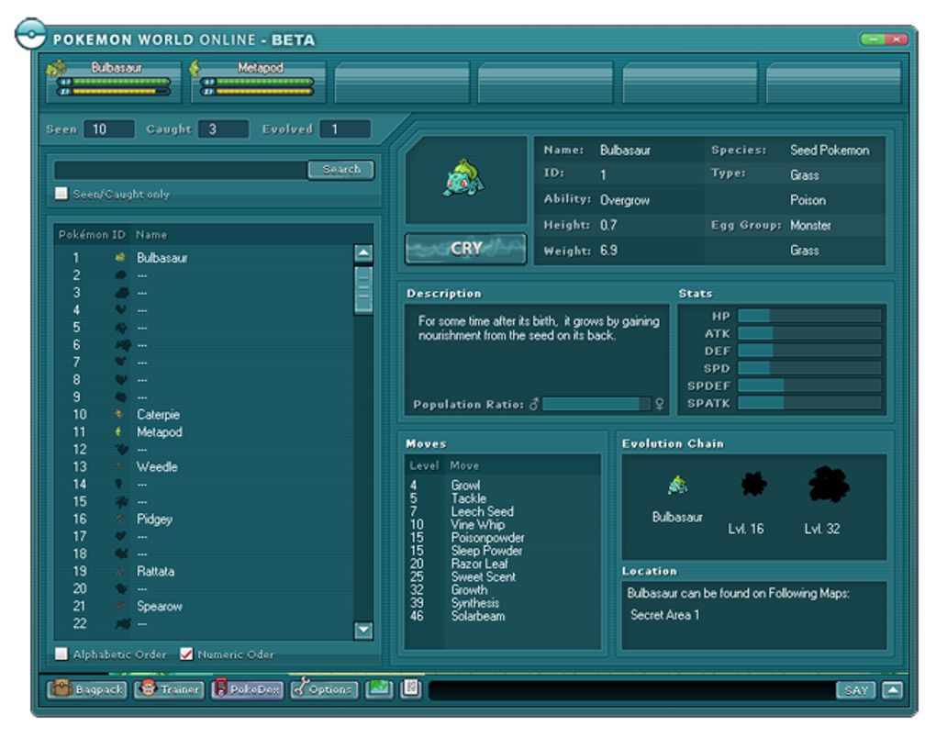
Task: Click the list scroll down arrow
Action: point(363,630)
